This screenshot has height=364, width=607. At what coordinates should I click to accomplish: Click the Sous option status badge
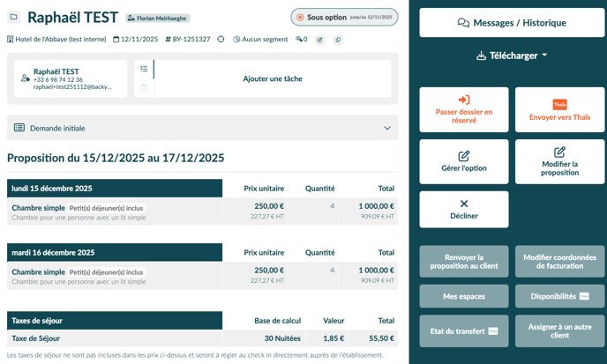click(344, 17)
